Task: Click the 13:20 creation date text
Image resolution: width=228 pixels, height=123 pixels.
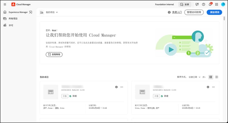Action: pyautogui.click(x=191, y=108)
